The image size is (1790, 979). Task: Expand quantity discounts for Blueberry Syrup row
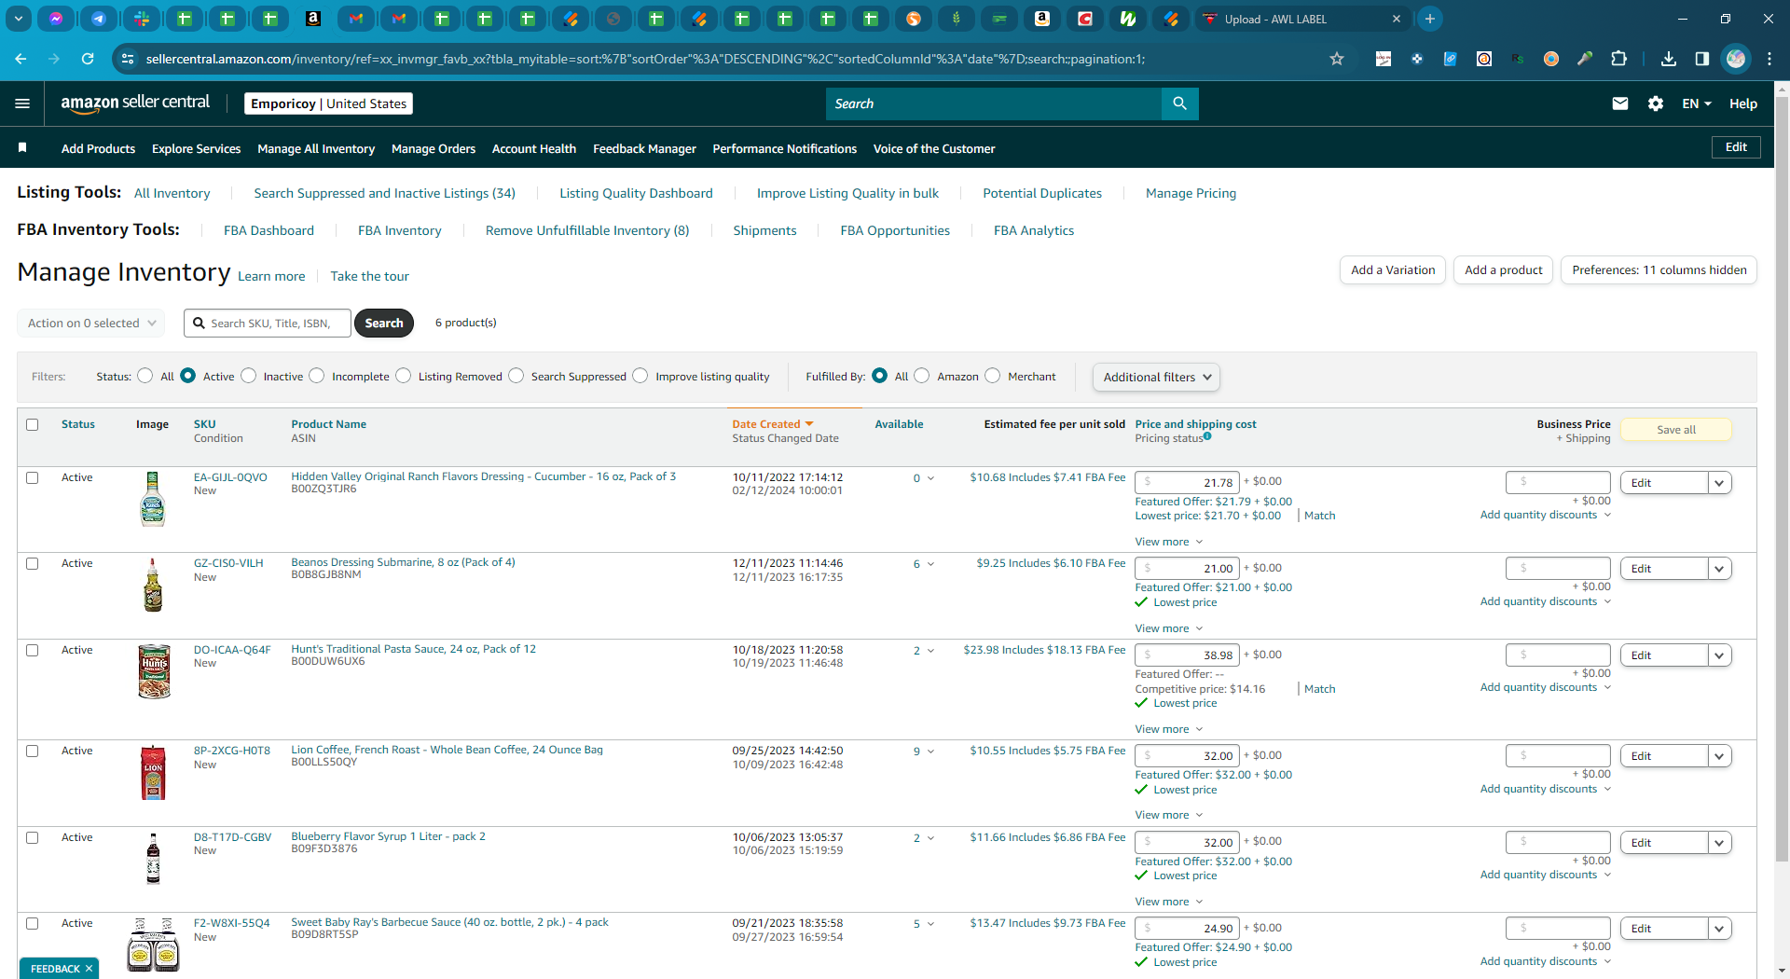1545,875
